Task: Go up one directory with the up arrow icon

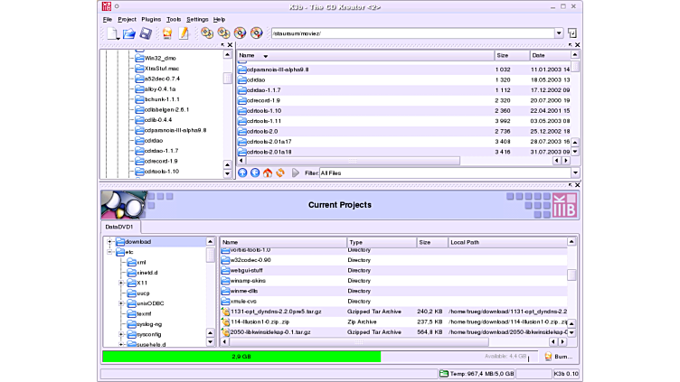Action: pos(242,172)
